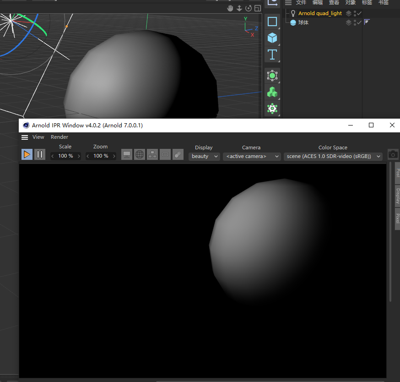This screenshot has width=400, height=382.
Task: Click the snapshot camera icon in IPR
Action: [393, 155]
